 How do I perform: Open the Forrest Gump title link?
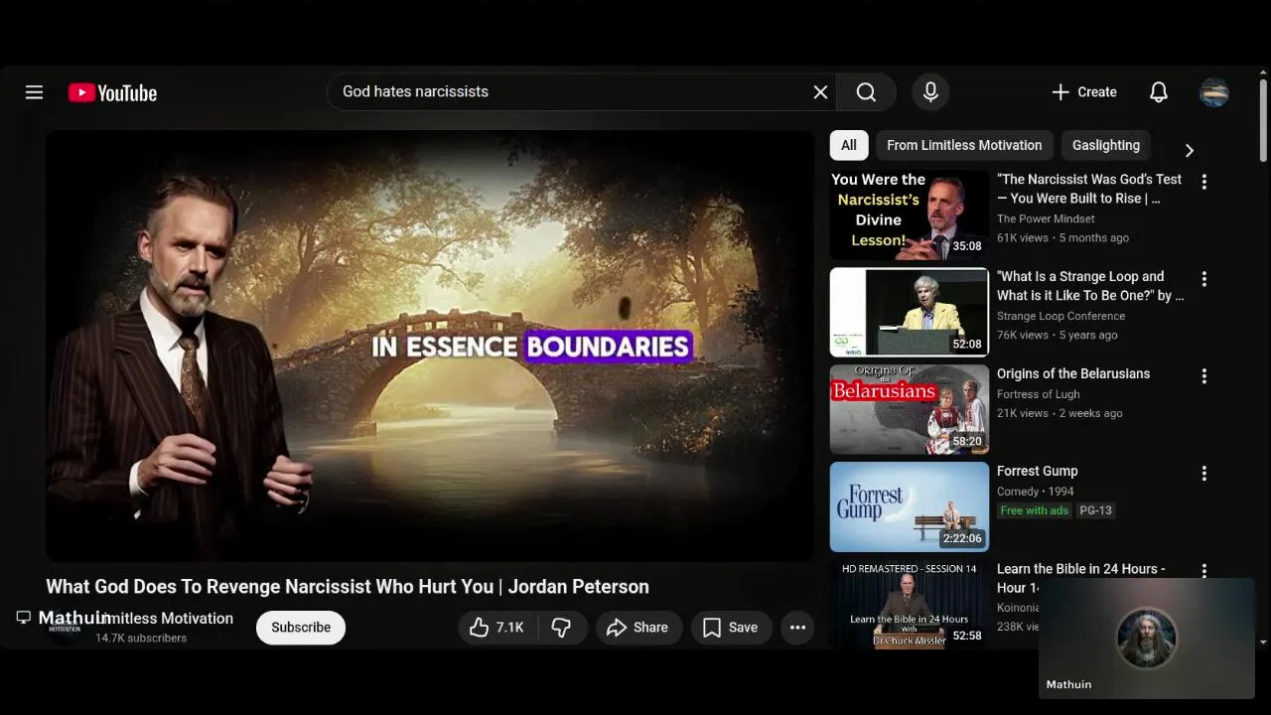tap(1037, 471)
